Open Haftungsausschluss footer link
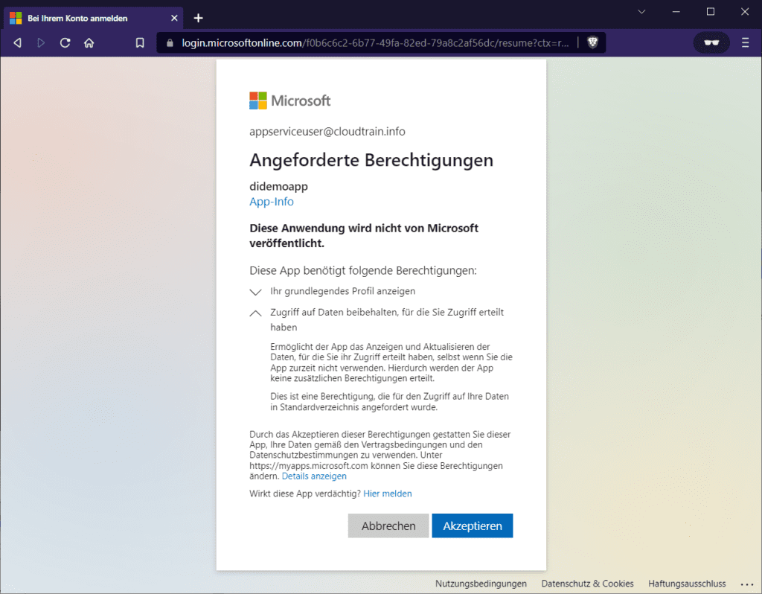The height and width of the screenshot is (594, 762). (687, 584)
